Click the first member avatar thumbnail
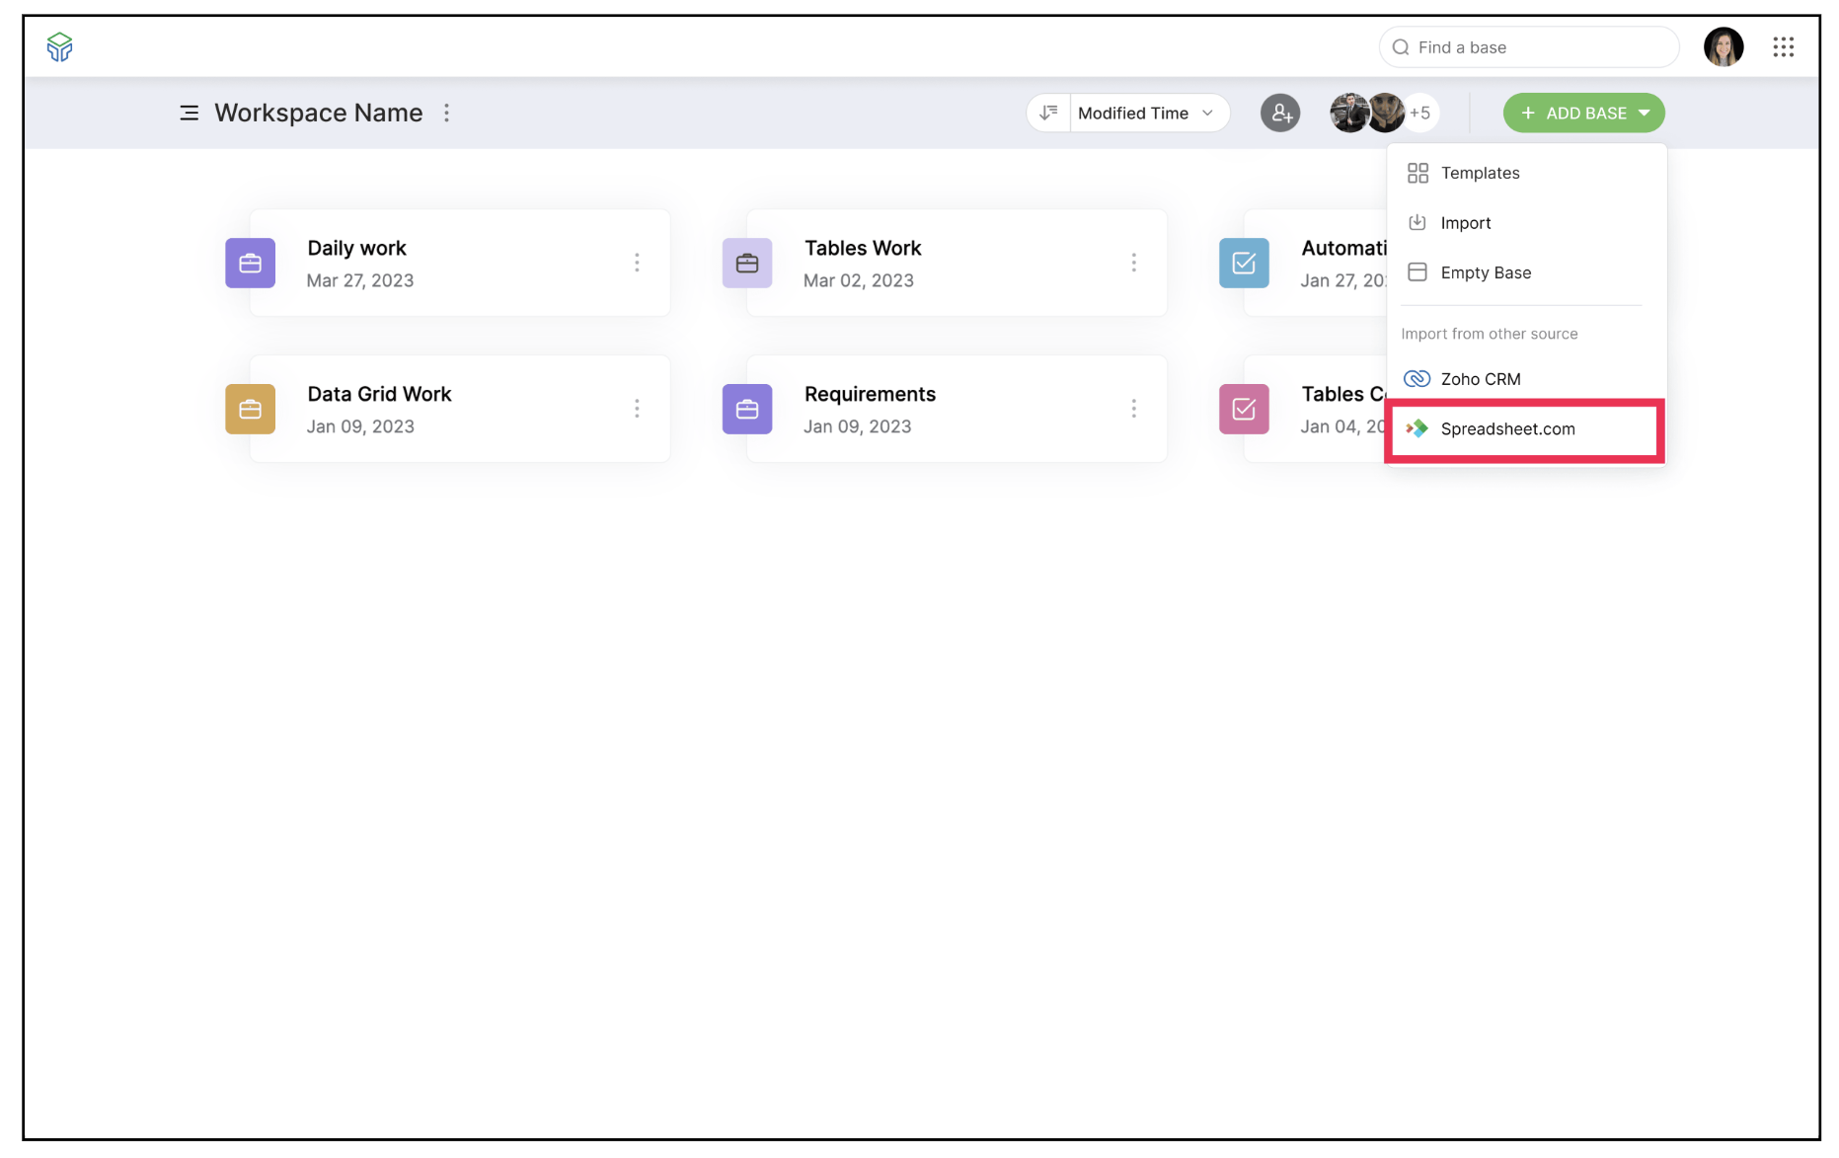 1349,113
